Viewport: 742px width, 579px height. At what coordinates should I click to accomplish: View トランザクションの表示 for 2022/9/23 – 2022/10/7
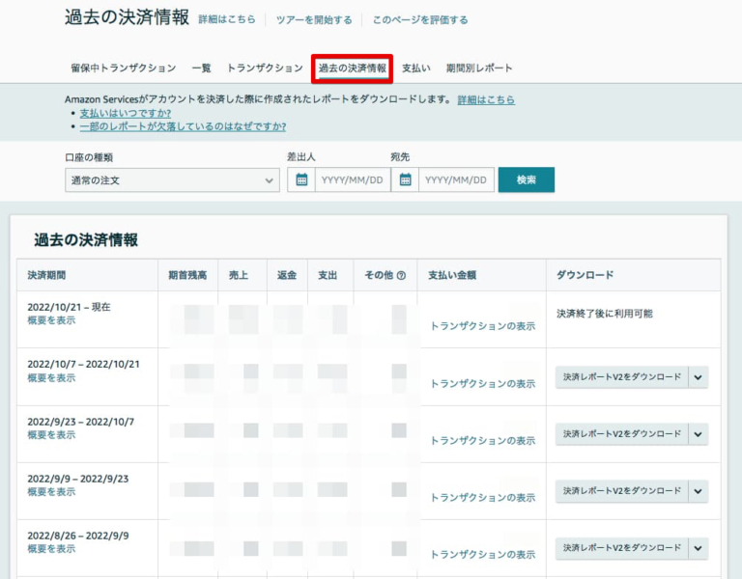click(x=483, y=440)
